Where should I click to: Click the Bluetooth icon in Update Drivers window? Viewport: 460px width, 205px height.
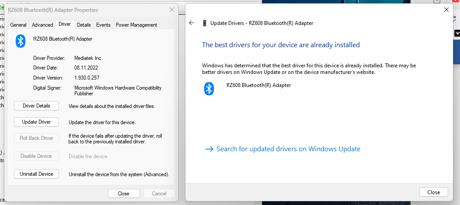click(x=209, y=88)
